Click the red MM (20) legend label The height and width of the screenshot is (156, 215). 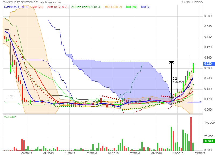pyautogui.click(x=38, y=7)
